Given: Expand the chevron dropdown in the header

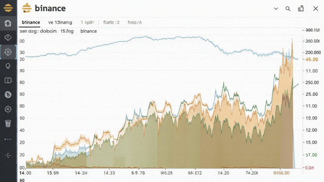Looking at the screenshot, I should click(x=276, y=9).
